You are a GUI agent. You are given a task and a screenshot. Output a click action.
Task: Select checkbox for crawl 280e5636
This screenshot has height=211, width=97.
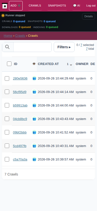pyautogui.click(x=7, y=78)
